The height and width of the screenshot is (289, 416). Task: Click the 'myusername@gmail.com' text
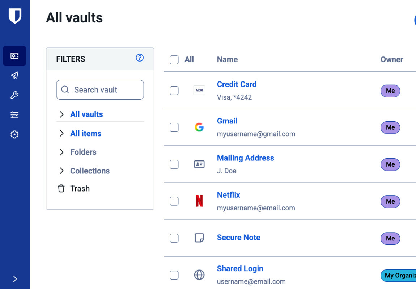point(256,134)
